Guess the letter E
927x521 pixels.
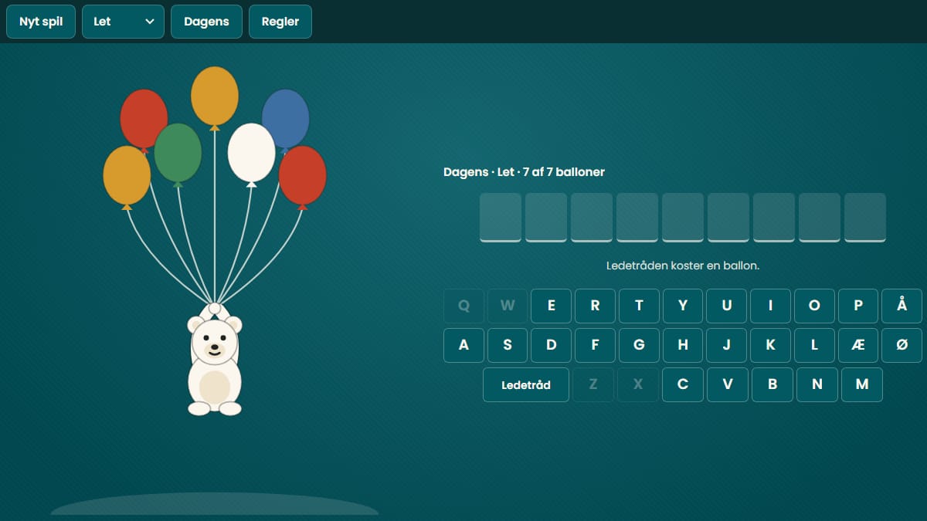click(552, 306)
